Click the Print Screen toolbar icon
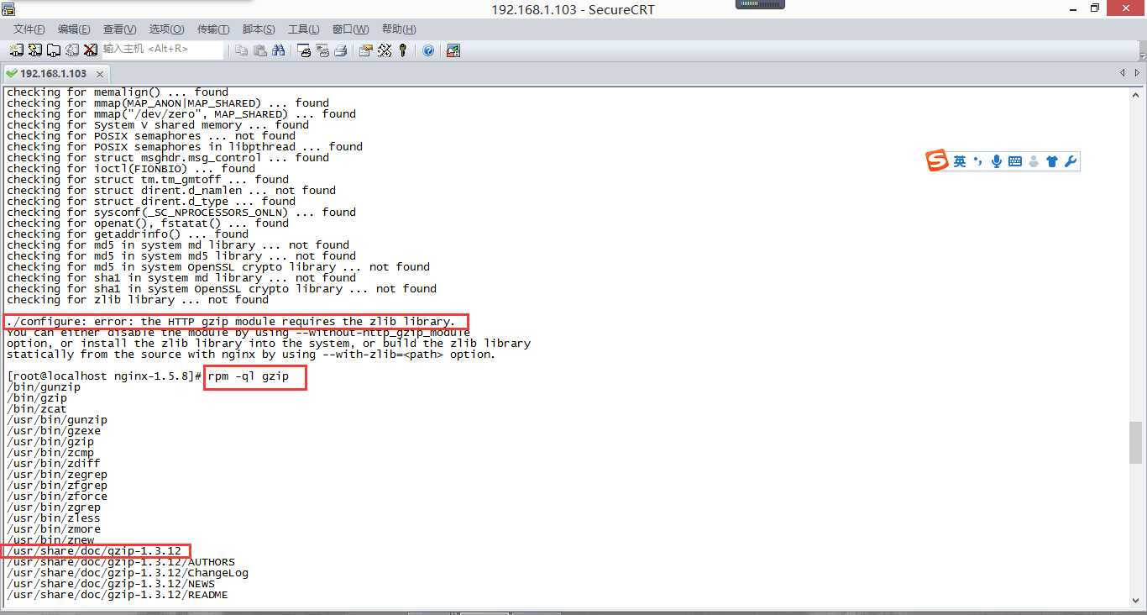The height and width of the screenshot is (615, 1147). [304, 50]
